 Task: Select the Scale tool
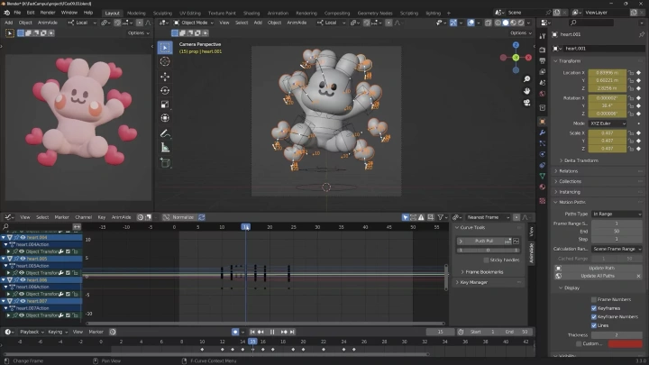click(x=165, y=105)
